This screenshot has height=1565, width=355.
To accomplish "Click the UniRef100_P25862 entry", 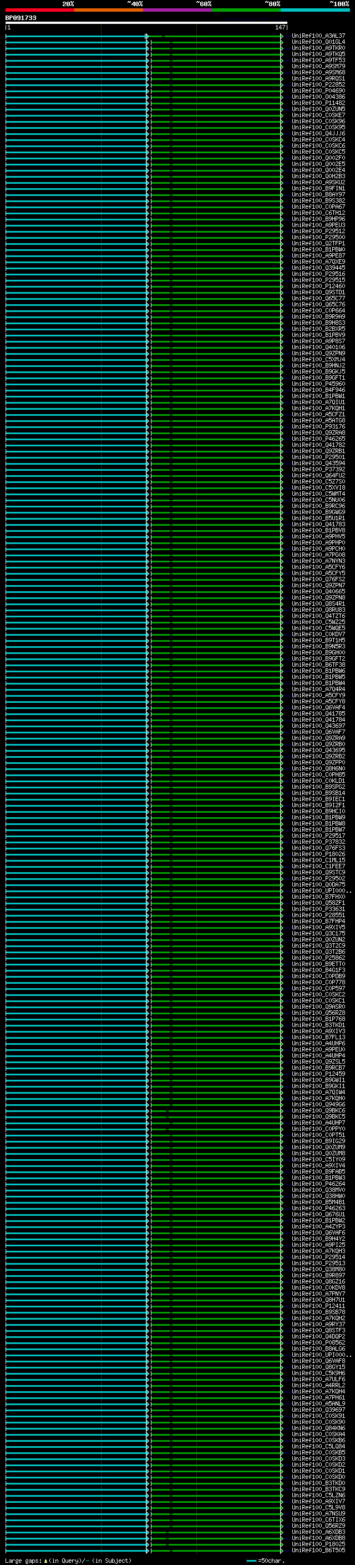I will pyautogui.click(x=318, y=958).
